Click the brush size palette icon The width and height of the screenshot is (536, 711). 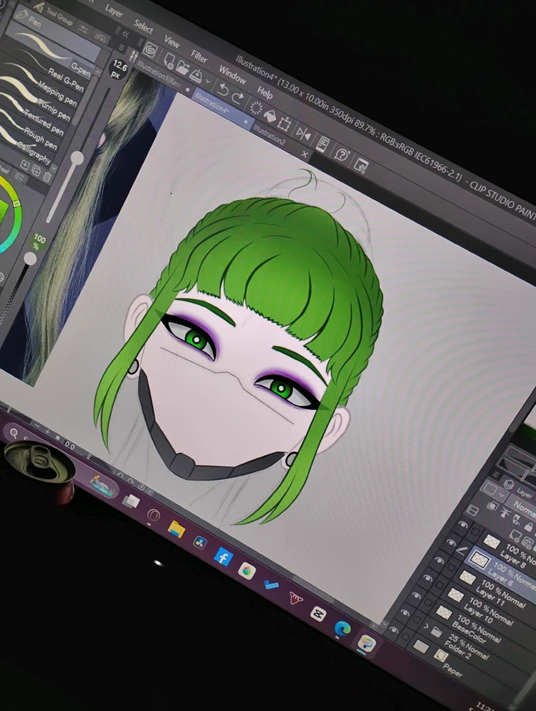click(x=133, y=56)
